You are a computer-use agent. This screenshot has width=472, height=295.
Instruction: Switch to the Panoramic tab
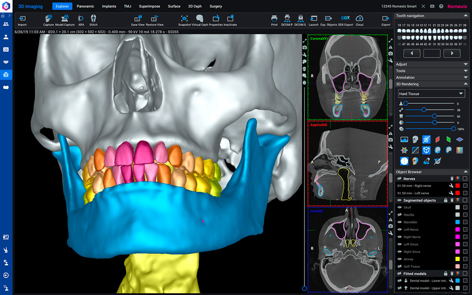[85, 6]
